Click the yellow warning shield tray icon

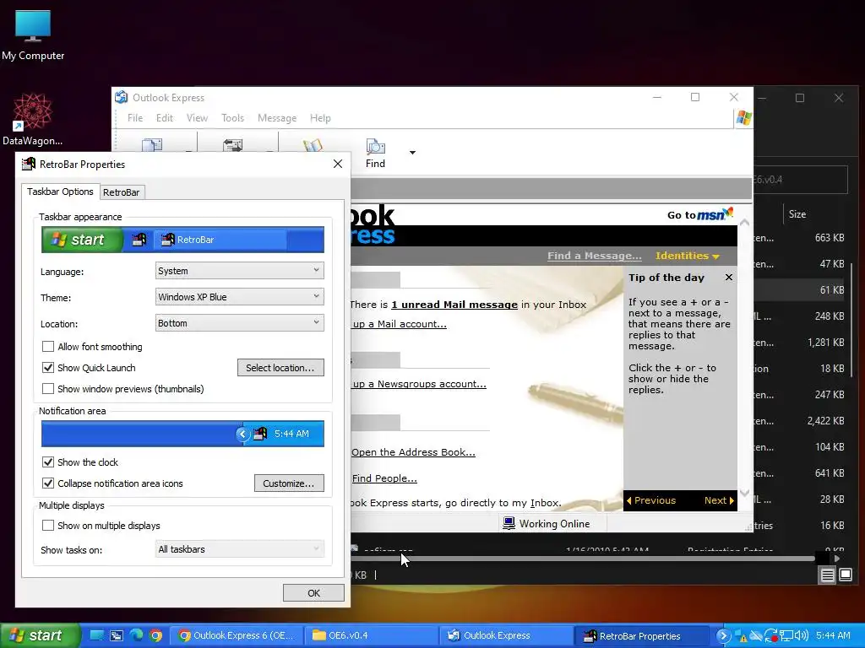pos(740,636)
